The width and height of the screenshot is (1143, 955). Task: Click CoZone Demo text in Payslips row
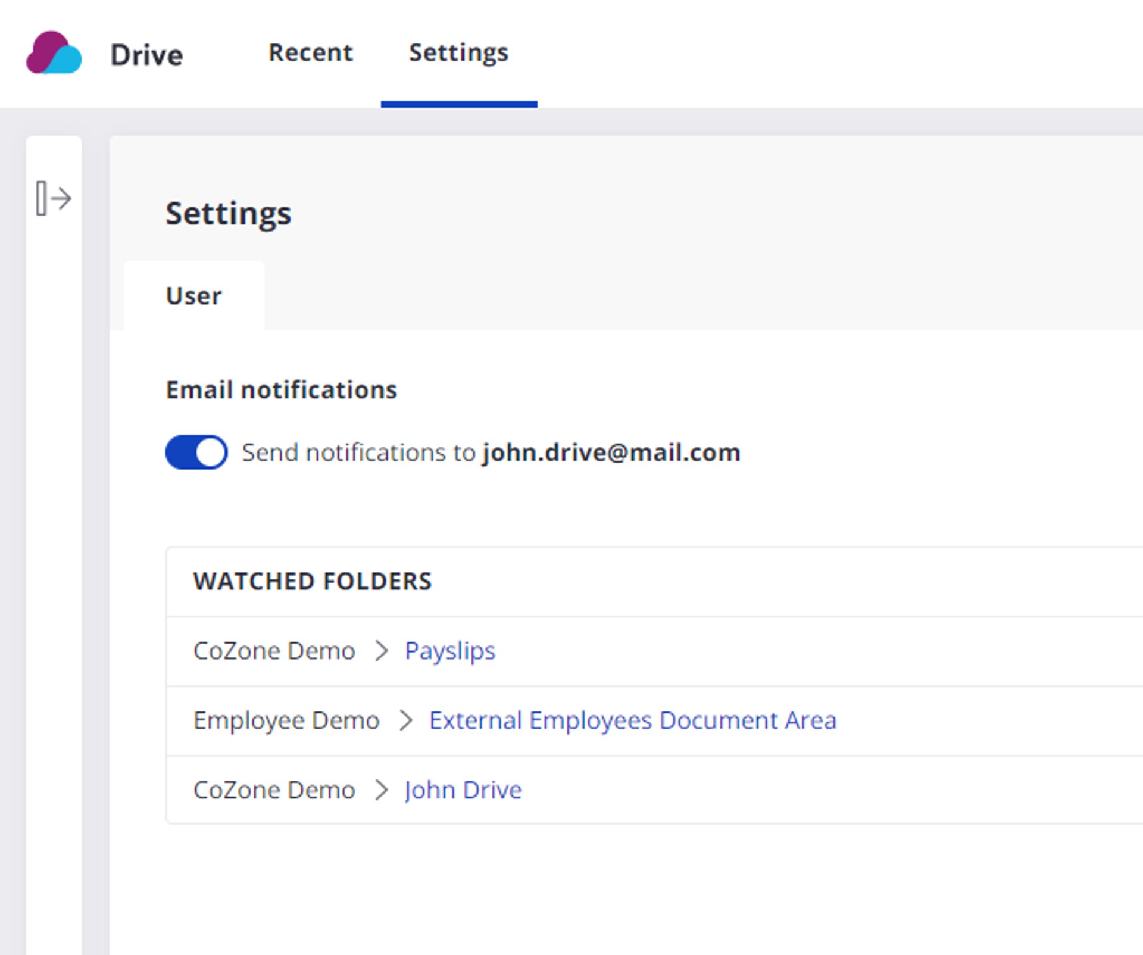(274, 651)
